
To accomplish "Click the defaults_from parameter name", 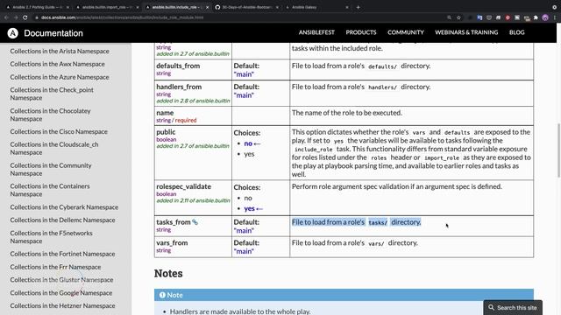I will (178, 66).
